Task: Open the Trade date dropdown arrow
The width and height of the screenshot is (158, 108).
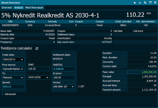Action: [x=22, y=60]
